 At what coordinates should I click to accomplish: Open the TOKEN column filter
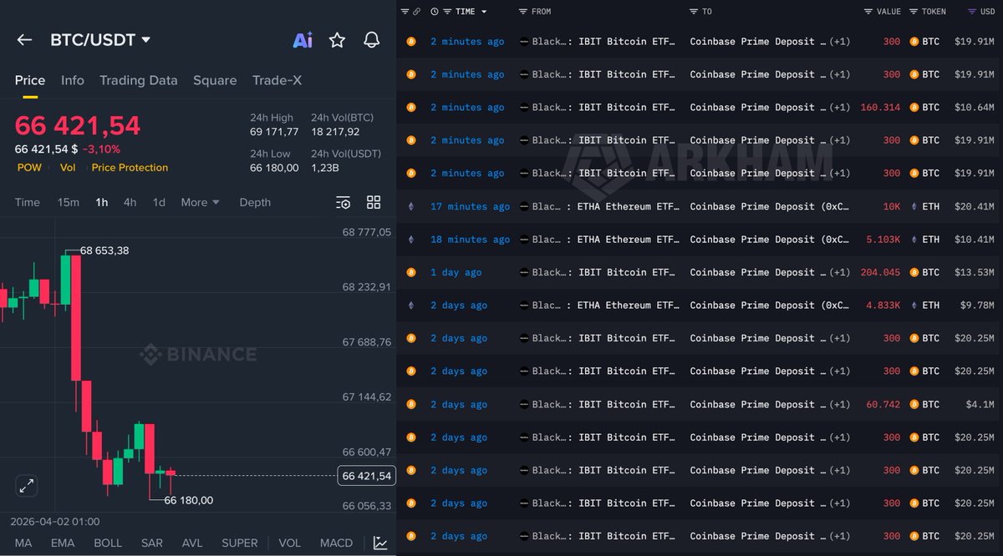pyautogui.click(x=914, y=12)
